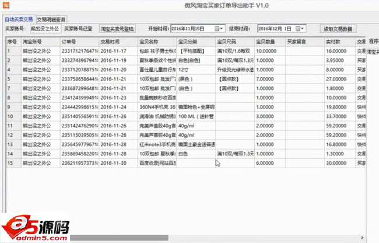Select the payment cell 16.80000
The height and width of the screenshot is (243, 379).
[340, 144]
